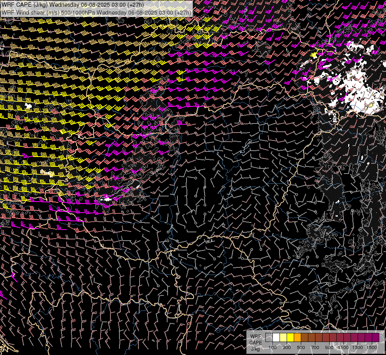Click the legend value 500
This screenshot has width=386, height=355.
pos(301,348)
